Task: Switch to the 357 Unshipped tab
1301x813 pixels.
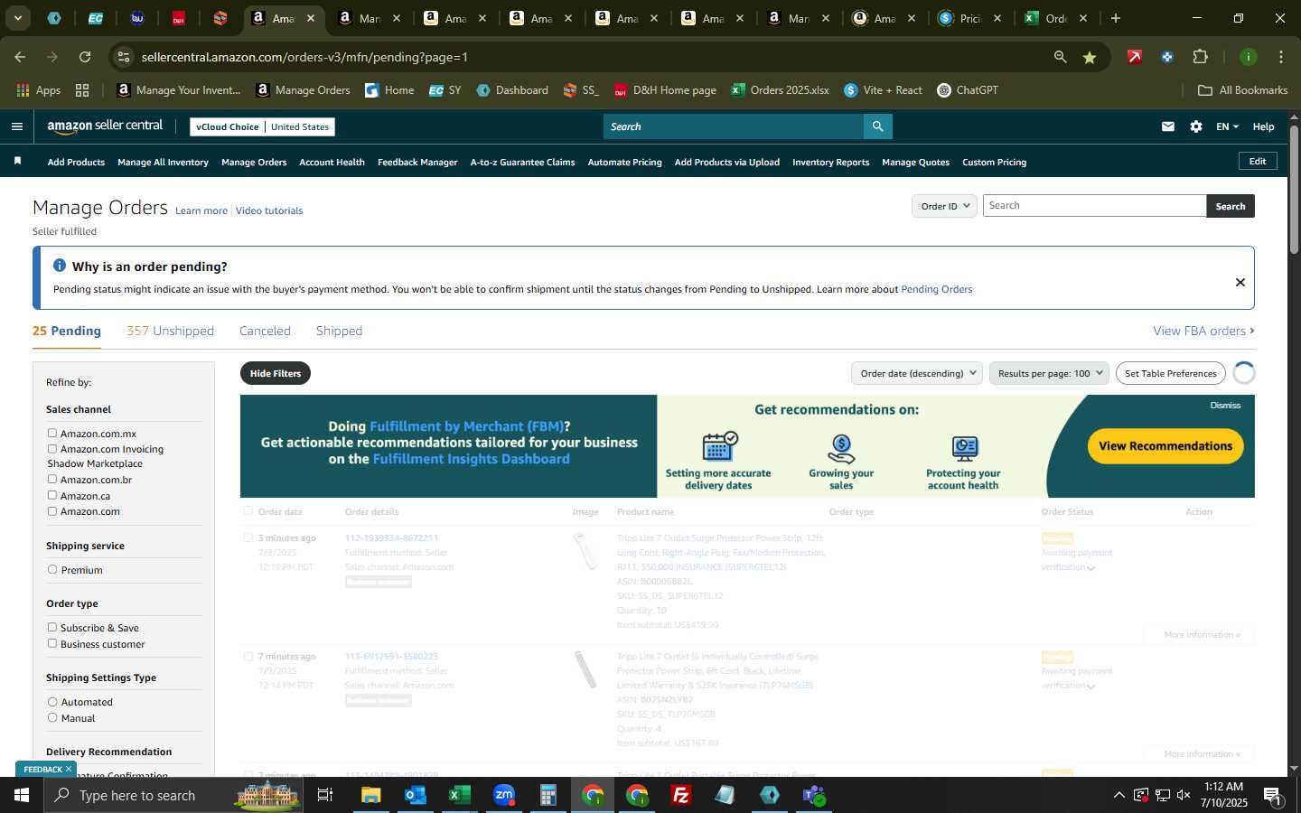Action: [170, 331]
